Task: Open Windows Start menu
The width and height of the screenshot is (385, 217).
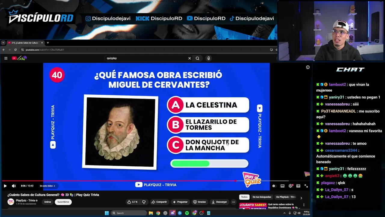Action: coord(107,213)
